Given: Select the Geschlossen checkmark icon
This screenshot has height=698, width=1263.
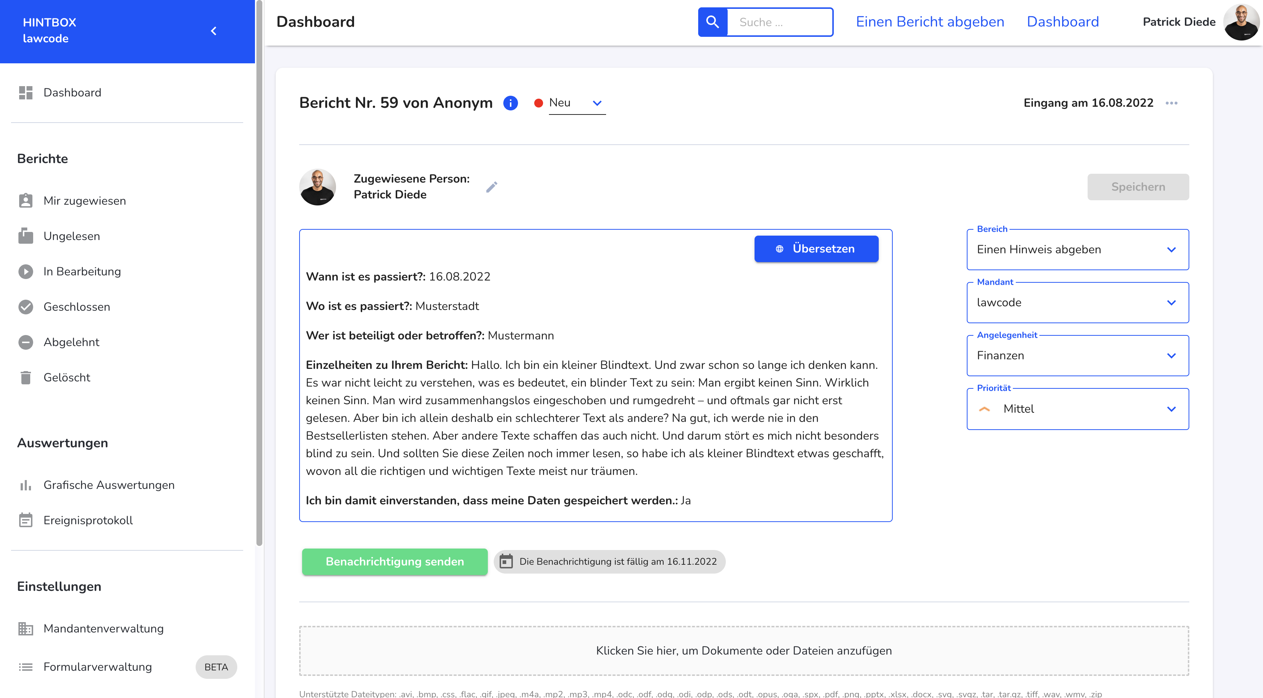Looking at the screenshot, I should click(x=25, y=307).
